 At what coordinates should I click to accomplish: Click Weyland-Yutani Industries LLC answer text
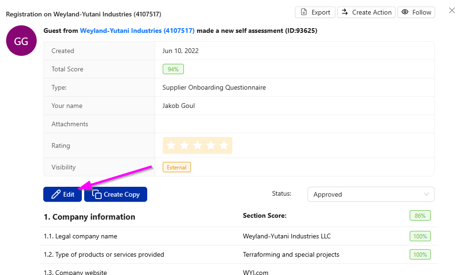(286, 236)
